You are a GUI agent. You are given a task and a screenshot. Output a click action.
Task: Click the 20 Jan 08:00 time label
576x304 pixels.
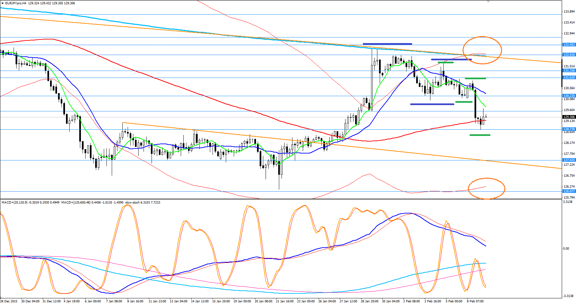[x=263, y=301]
